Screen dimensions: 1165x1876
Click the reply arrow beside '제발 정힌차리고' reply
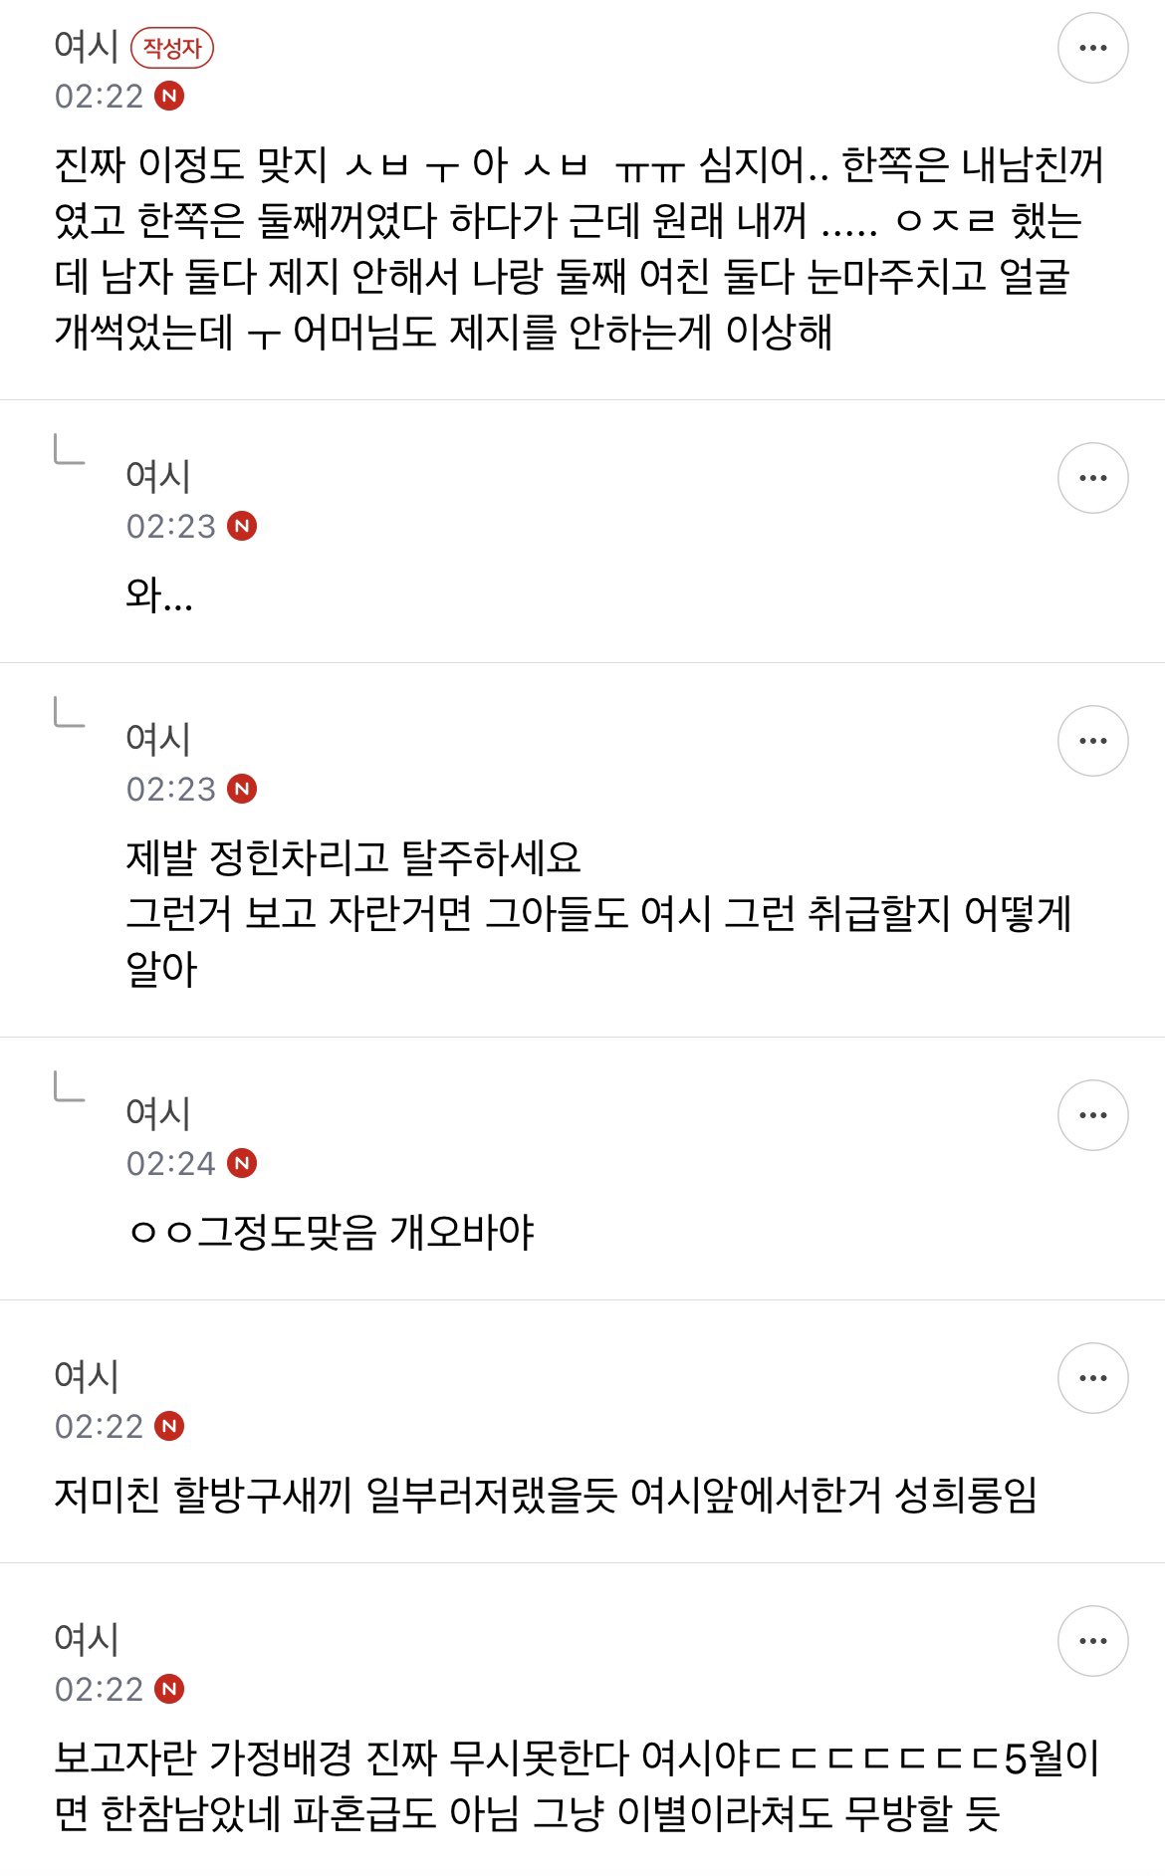tap(69, 711)
